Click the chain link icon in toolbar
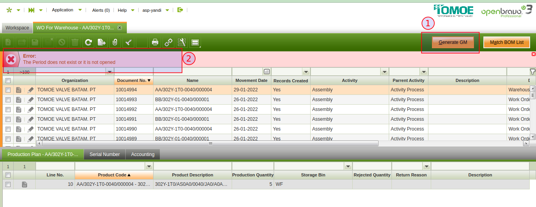The image size is (536, 207). coord(168,42)
